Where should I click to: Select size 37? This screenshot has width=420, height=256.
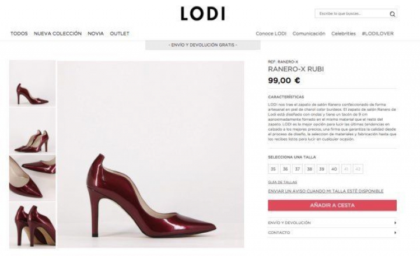[x=297, y=169]
